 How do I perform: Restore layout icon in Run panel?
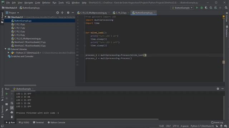[x=6, y=104]
